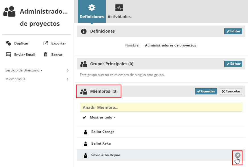Switch to the Actividades tab
This screenshot has width=248, height=167.
pos(119,11)
